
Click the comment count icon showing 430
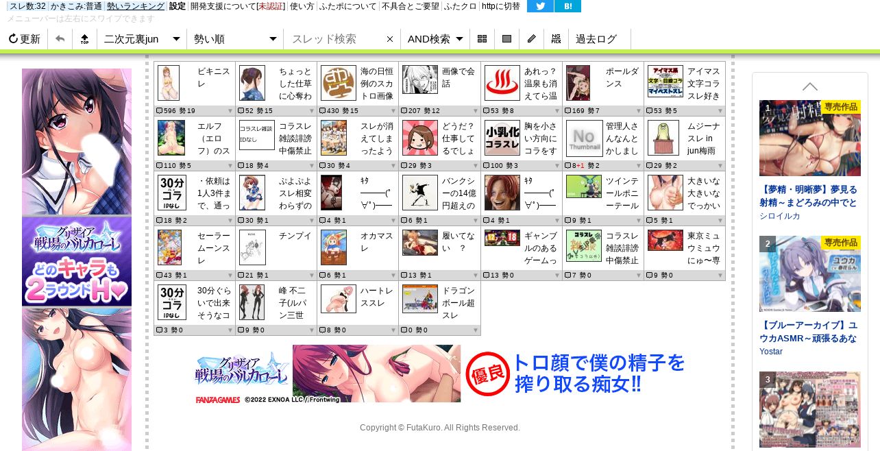click(x=322, y=111)
